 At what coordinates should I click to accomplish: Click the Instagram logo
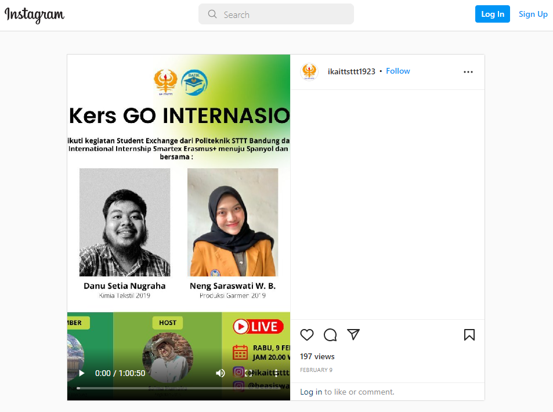[x=34, y=15]
